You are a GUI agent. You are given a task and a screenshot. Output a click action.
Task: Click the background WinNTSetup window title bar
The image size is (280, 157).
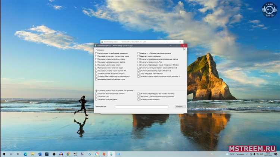142,41
